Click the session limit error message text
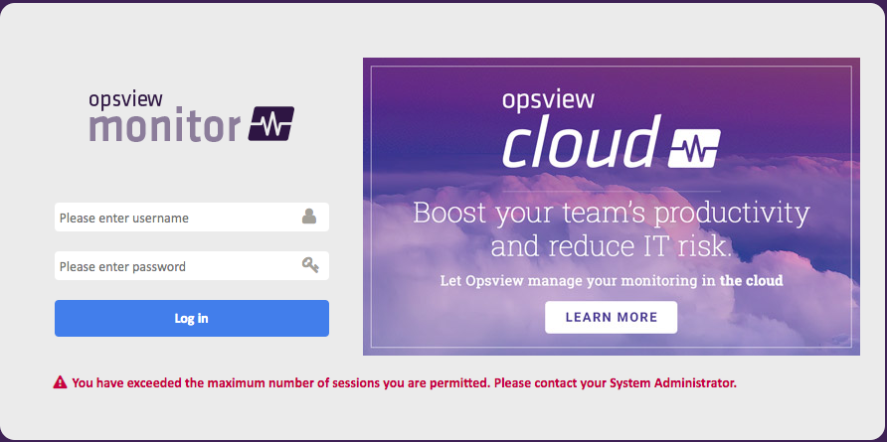 click(x=405, y=382)
